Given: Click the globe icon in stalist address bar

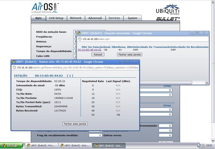Looking at the screenshot, I should [x=80, y=39].
